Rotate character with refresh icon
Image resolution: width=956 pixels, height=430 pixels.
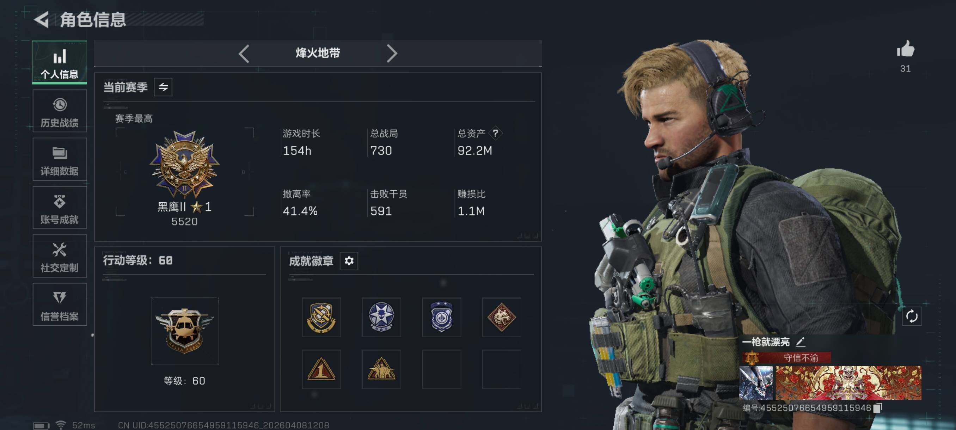(912, 317)
